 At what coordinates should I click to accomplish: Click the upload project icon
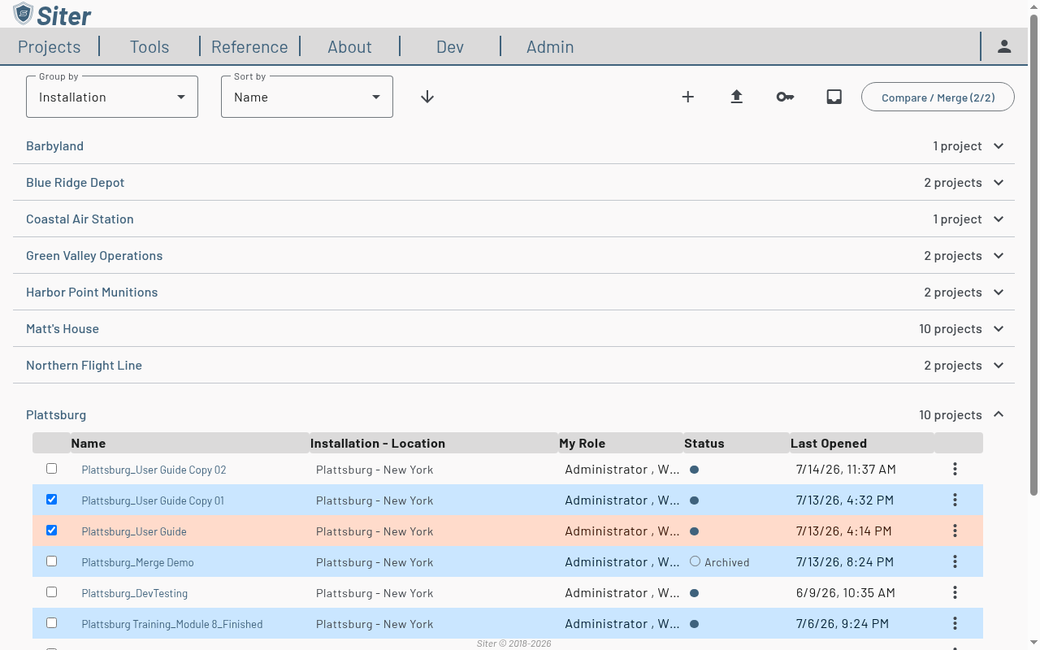(736, 97)
